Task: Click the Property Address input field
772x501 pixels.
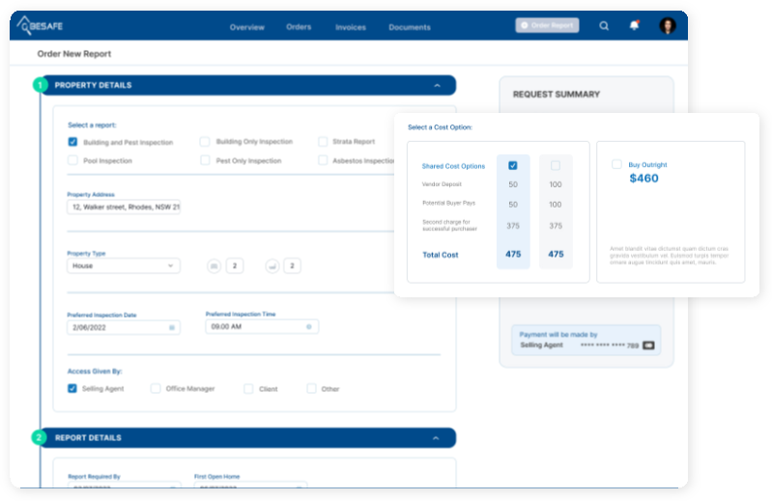Action: 123,207
